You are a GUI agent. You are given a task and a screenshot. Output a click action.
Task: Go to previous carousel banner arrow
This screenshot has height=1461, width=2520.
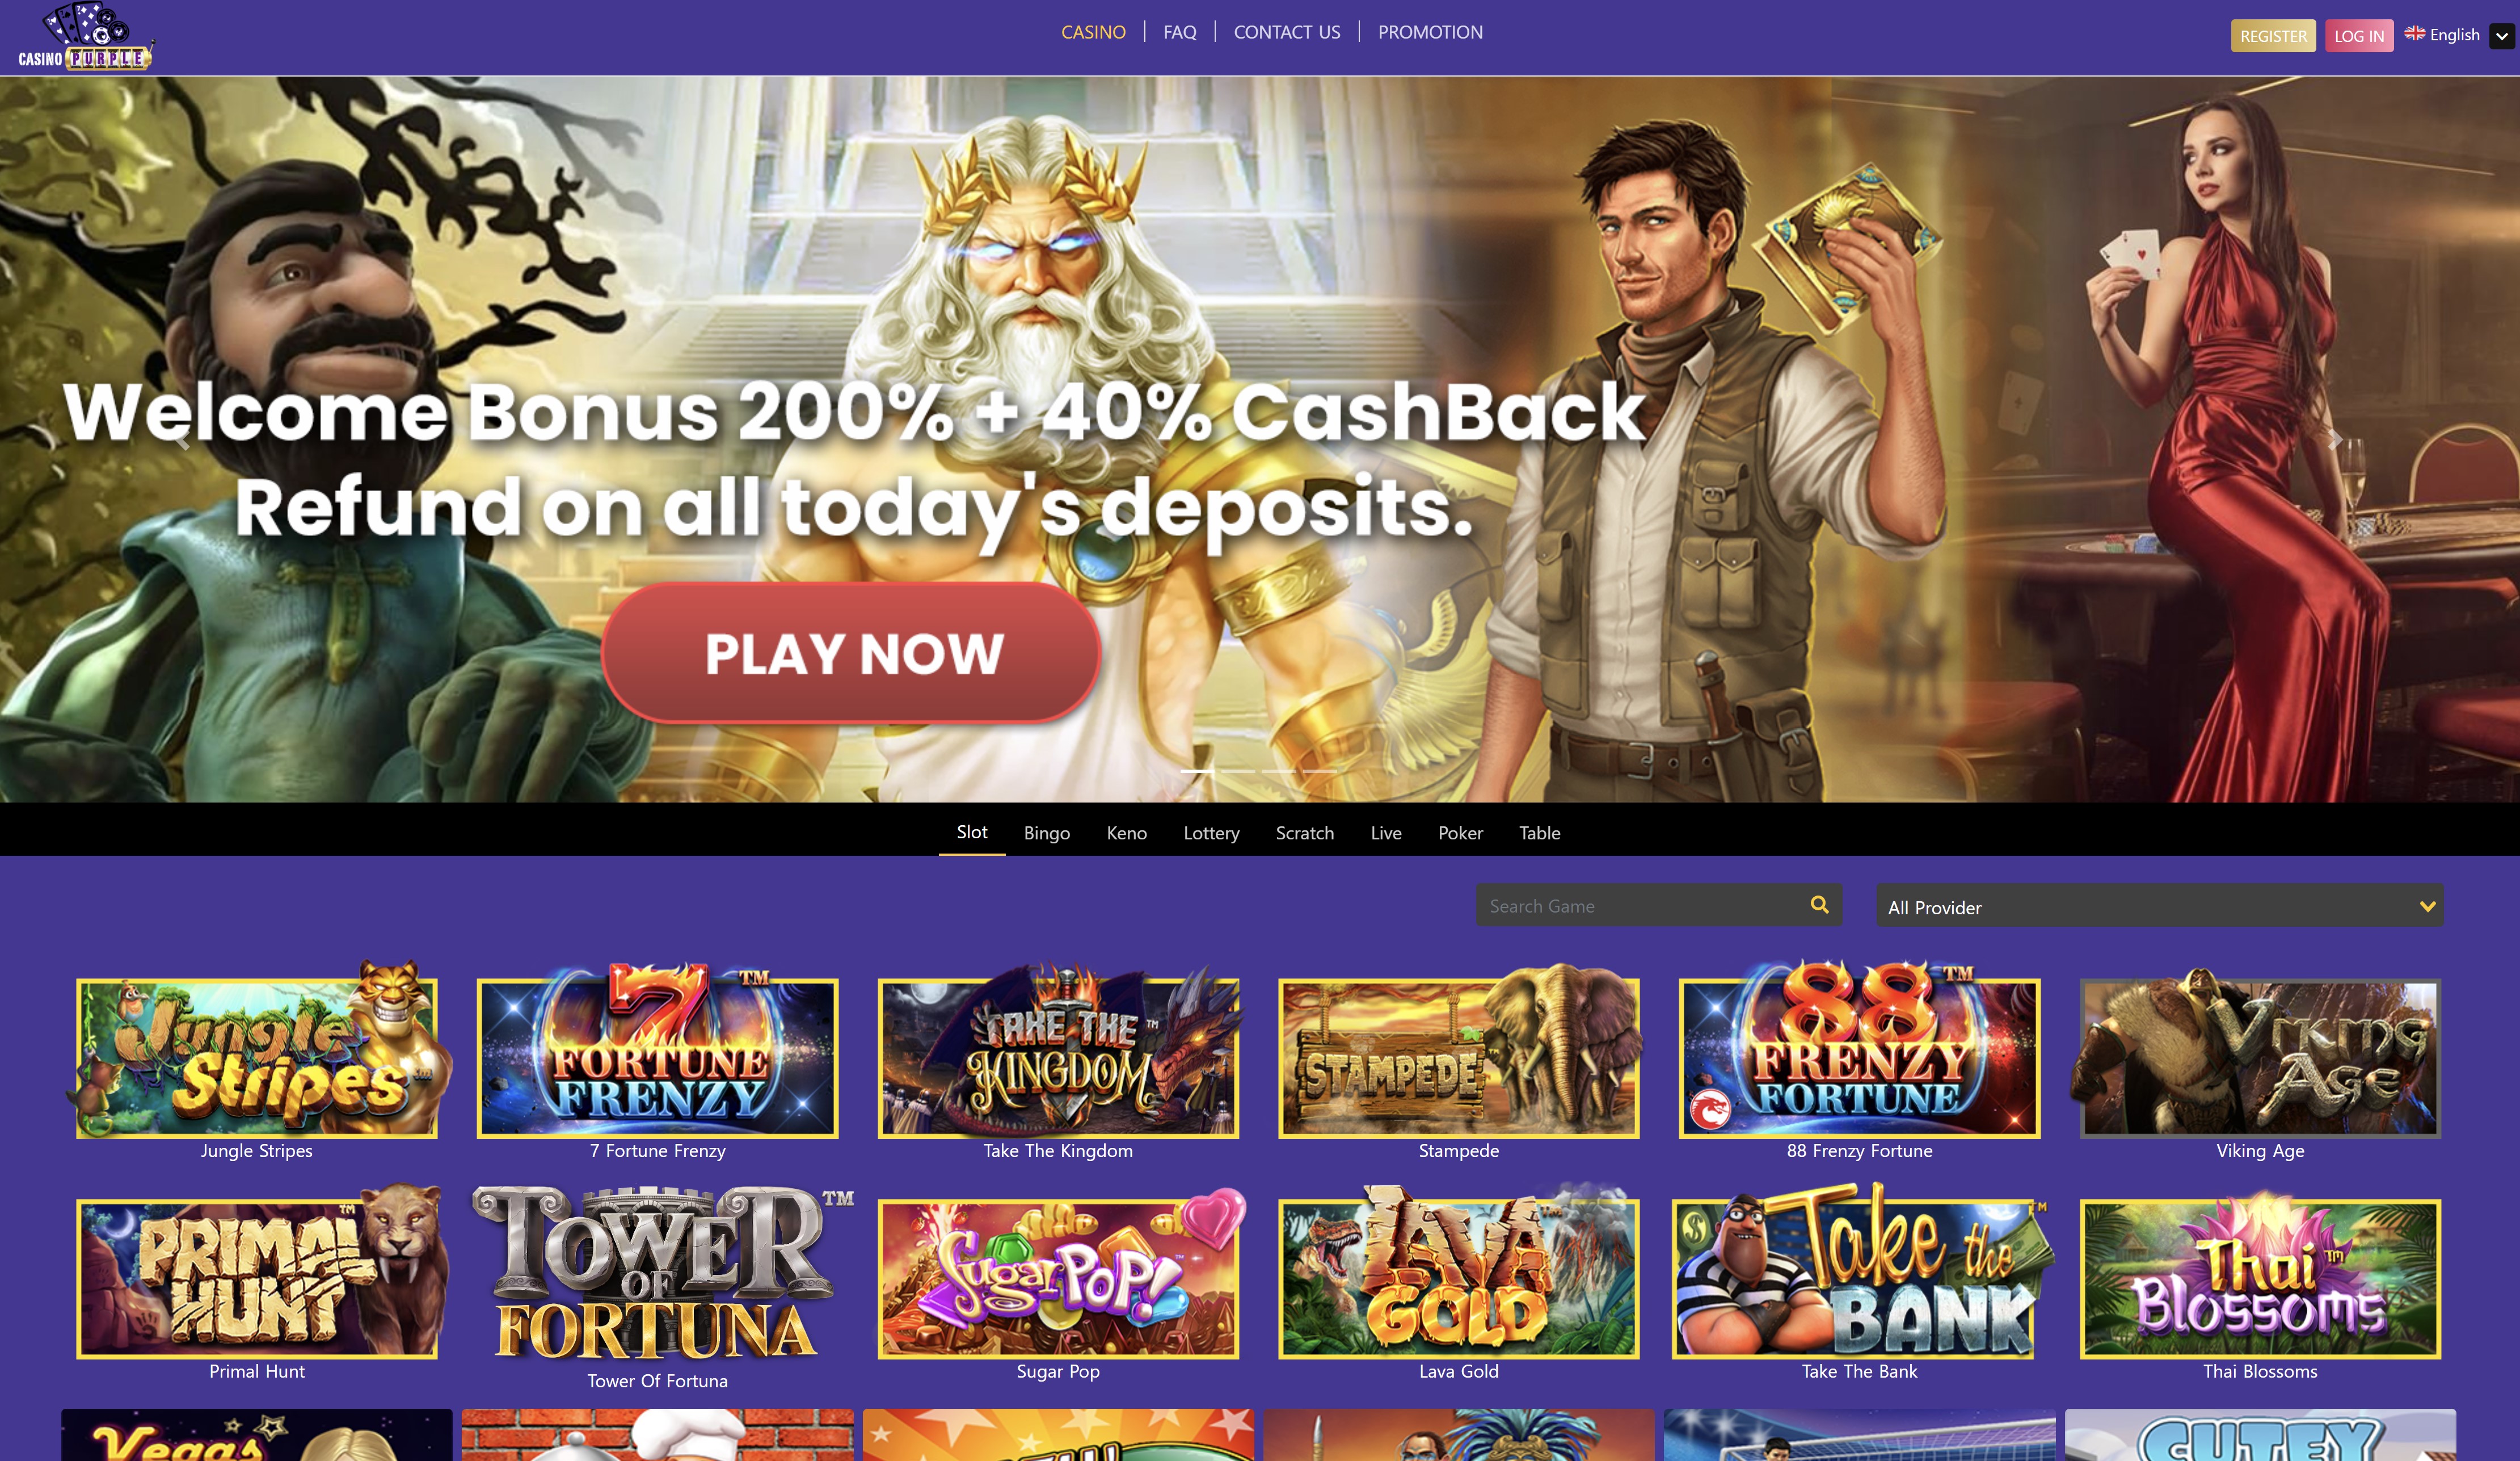(x=183, y=440)
